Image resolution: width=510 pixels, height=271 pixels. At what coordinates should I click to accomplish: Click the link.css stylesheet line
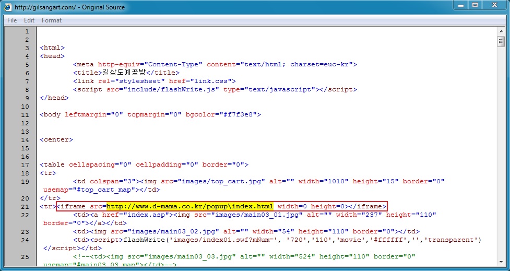(x=155, y=81)
